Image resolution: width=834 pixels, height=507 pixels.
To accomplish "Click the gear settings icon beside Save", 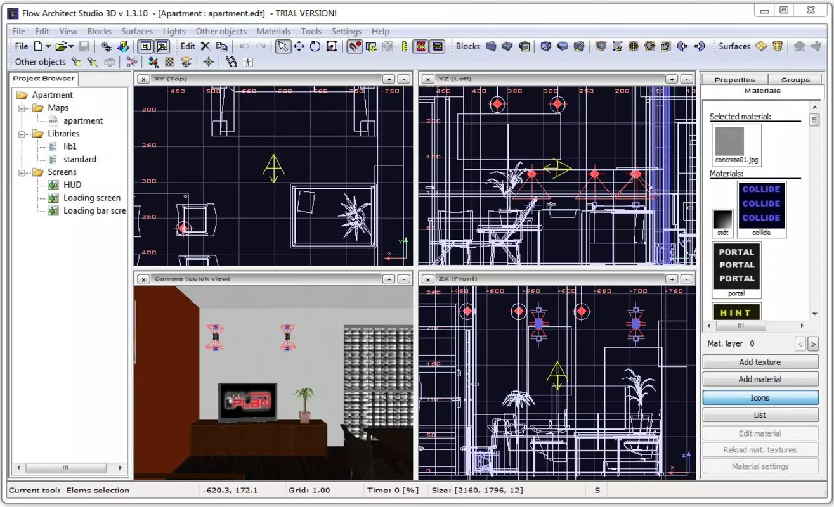I will coord(107,46).
